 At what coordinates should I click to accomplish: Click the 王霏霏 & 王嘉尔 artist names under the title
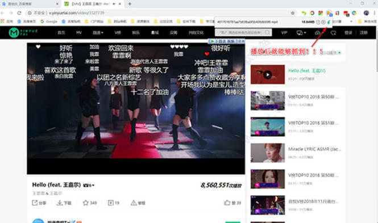point(47,193)
